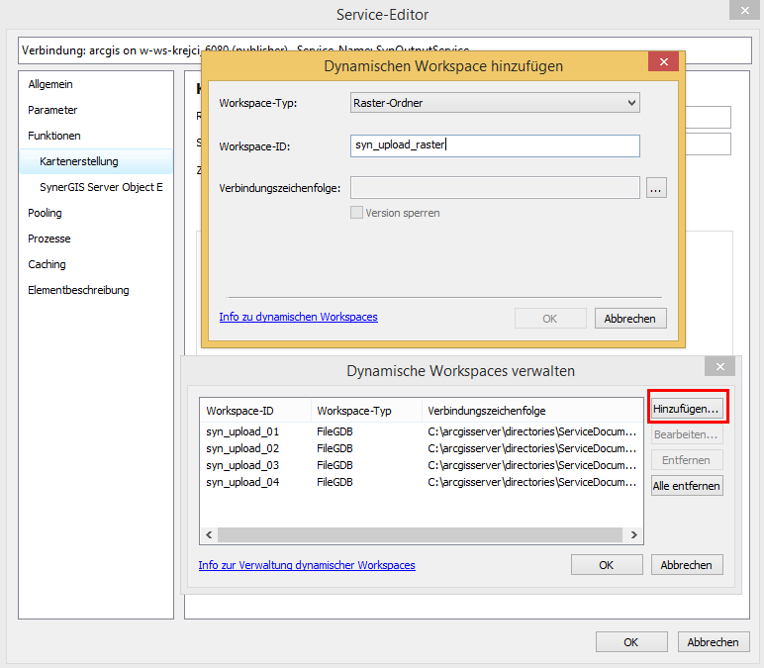Click the Workspace-ID text field
This screenshot has width=764, height=668.
[x=495, y=145]
